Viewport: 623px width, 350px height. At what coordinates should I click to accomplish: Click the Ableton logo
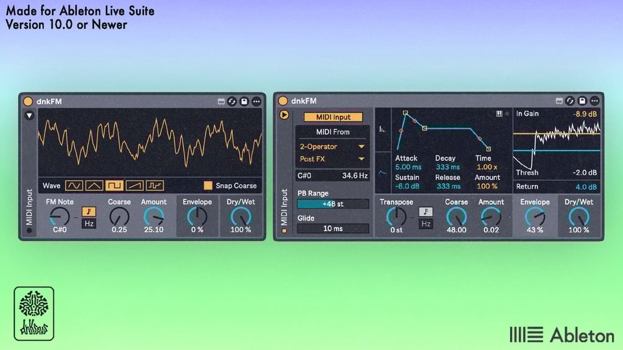click(562, 335)
